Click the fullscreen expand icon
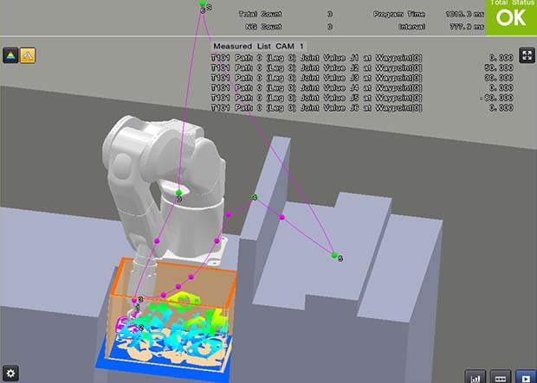Viewport: 537px width, 383px height. (x=527, y=55)
